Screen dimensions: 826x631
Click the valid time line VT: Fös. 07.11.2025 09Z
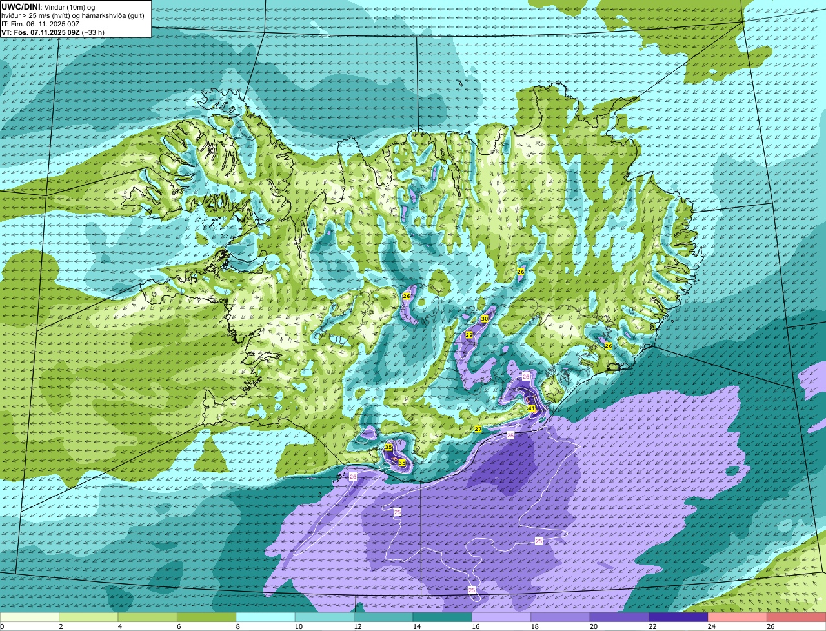[41, 32]
